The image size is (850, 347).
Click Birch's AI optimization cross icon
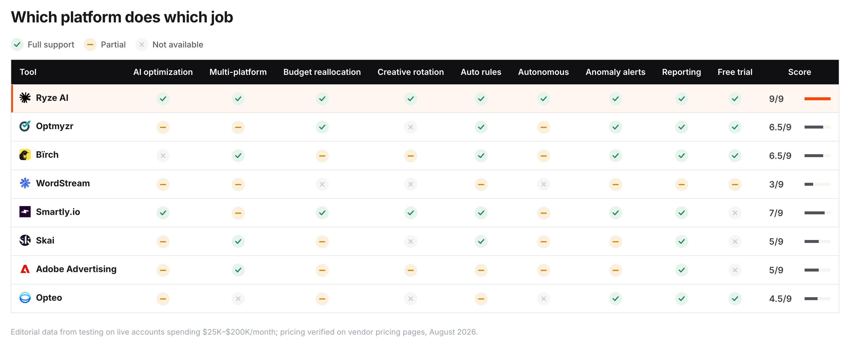(163, 156)
